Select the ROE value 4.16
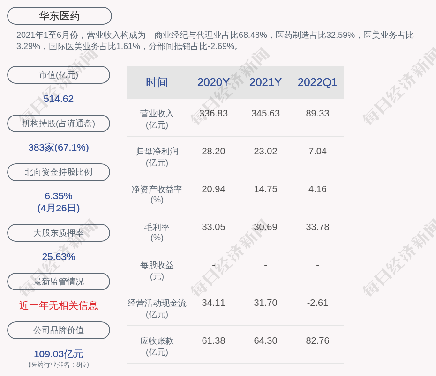The width and height of the screenshot is (436, 376). (317, 189)
